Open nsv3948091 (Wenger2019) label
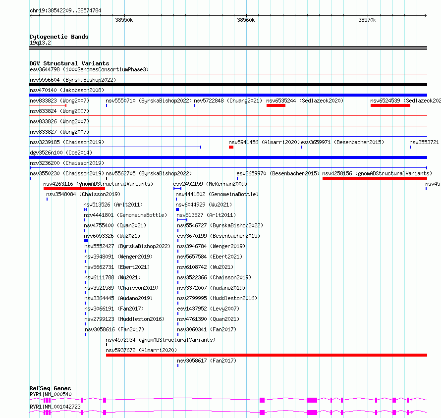 [118, 257]
